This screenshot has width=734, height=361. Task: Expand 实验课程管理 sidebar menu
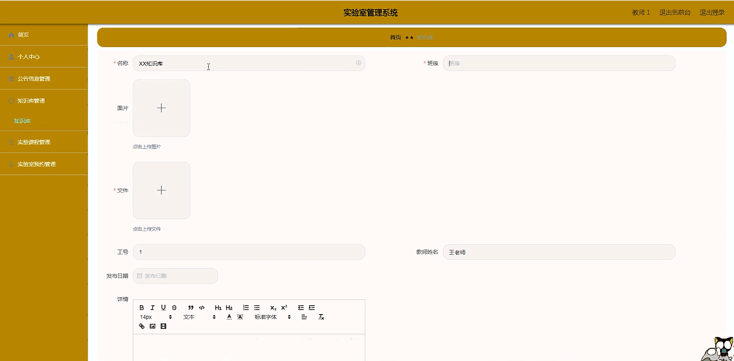tap(44, 142)
